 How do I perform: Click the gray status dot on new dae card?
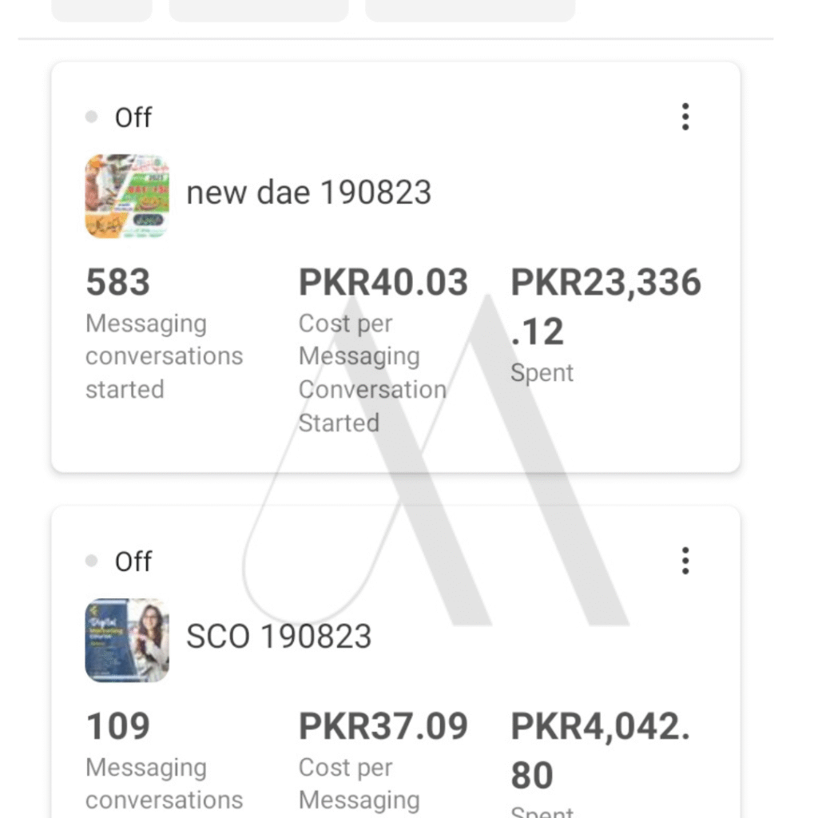coord(91,117)
